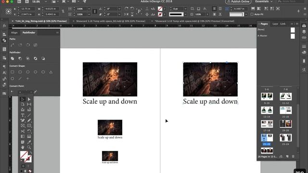Switch to the Pathfinder tab
The height and width of the screenshot is (173, 308).
(x=29, y=33)
